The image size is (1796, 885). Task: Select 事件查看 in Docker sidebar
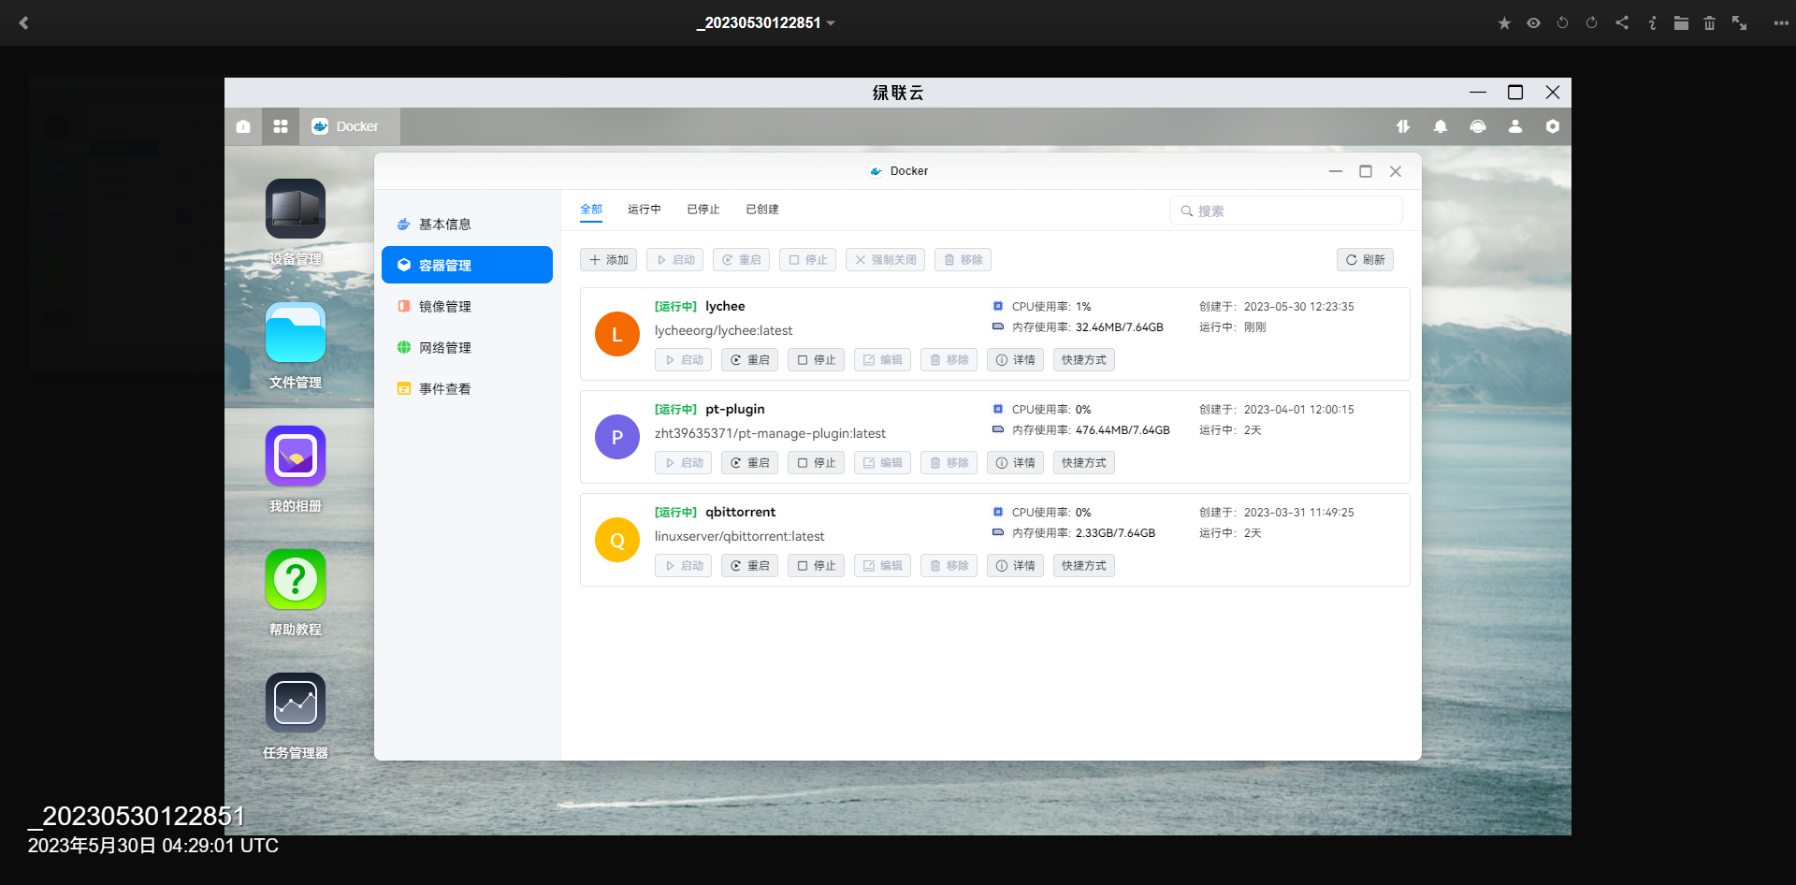coord(467,388)
